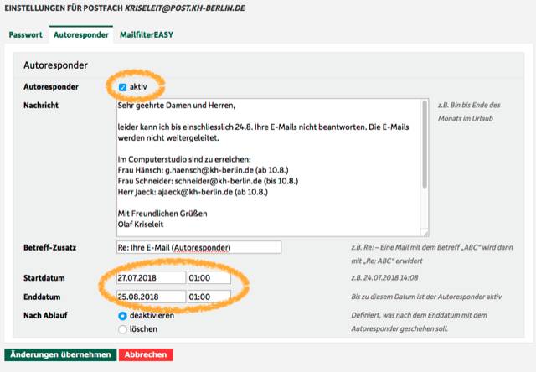Click the textarea resize handle corner
Image resolution: width=536 pixels, height=372 pixels.
pyautogui.click(x=425, y=233)
